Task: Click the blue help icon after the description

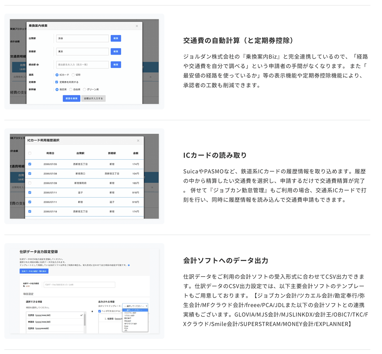Action: coord(129,265)
